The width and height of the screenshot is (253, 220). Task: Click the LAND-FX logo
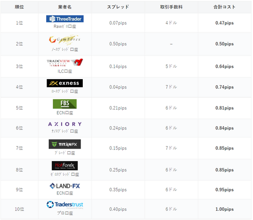[65, 186]
